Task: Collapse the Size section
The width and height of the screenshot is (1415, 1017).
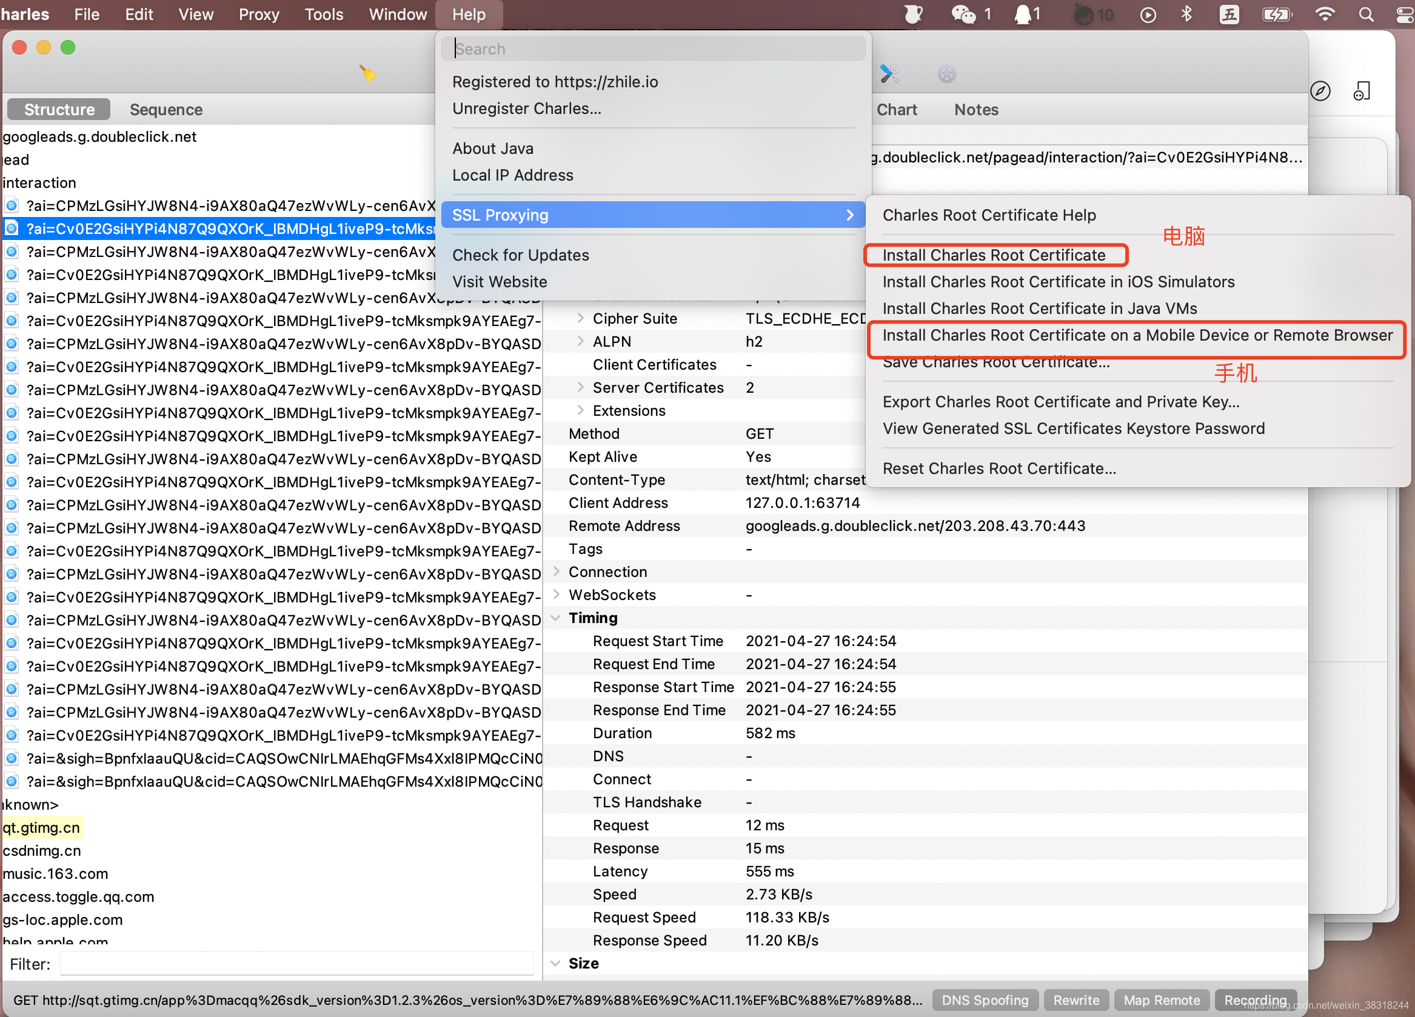Action: (x=556, y=964)
